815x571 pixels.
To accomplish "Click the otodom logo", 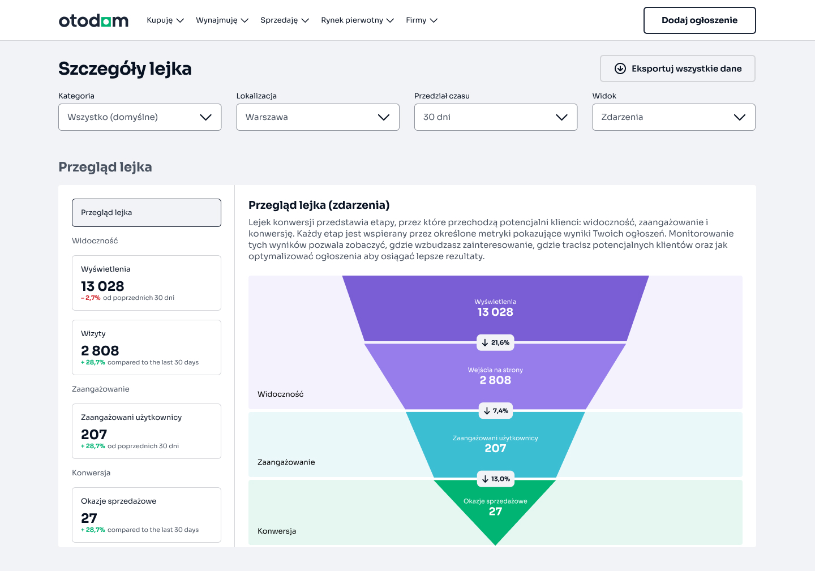I will (x=93, y=21).
